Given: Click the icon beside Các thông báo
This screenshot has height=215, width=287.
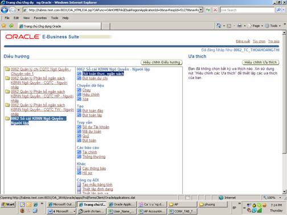Looking at the screenshot, I should 79,168.
